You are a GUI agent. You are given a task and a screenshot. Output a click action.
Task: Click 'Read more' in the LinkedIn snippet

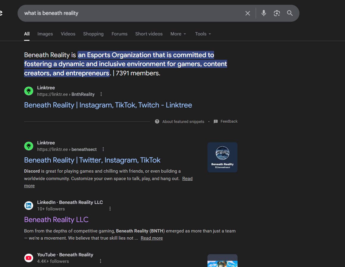click(x=152, y=238)
